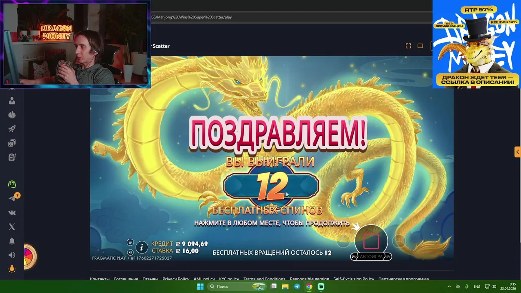Open the Self-Exclusion Policy footer link

click(x=354, y=279)
